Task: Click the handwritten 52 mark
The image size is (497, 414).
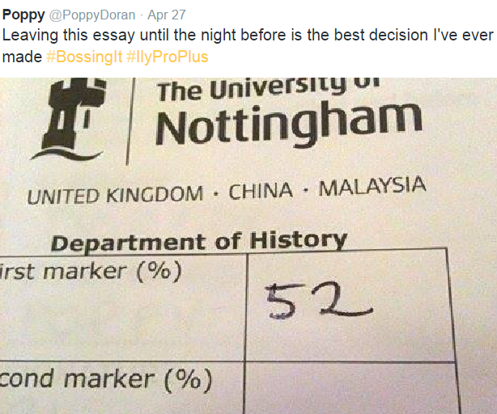Action: click(317, 300)
